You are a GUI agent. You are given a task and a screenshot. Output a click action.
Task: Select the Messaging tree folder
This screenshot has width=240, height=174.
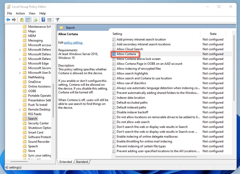35,40
